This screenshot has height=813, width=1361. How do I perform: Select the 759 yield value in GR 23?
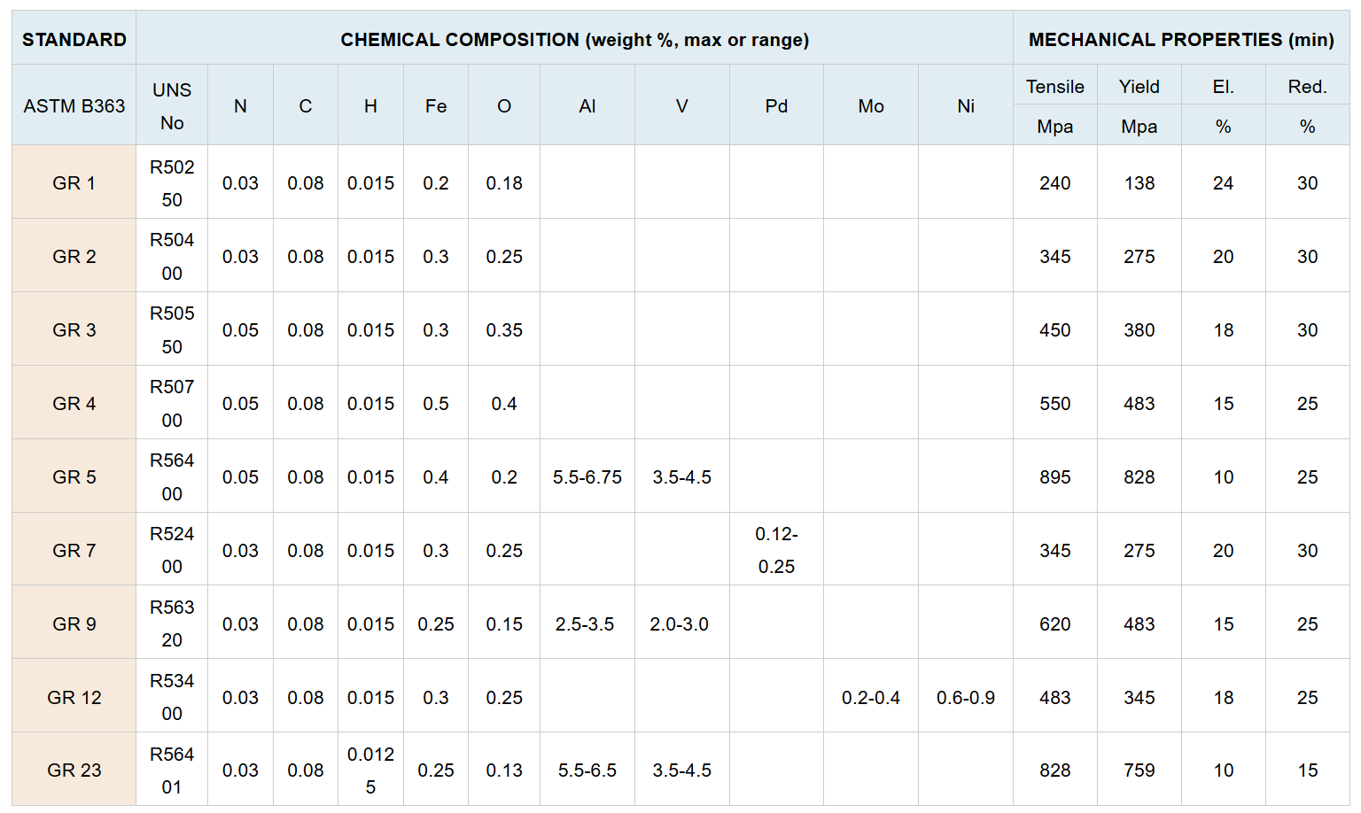point(1139,770)
